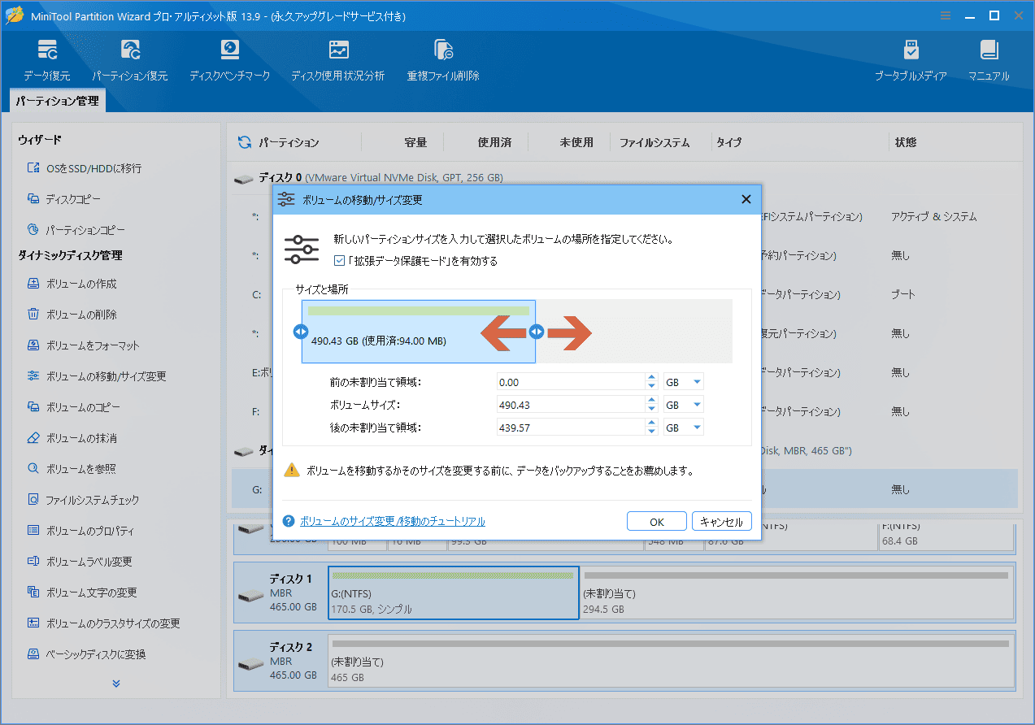Click キャンセル in the dialog
1035x725 pixels.
[x=722, y=522]
